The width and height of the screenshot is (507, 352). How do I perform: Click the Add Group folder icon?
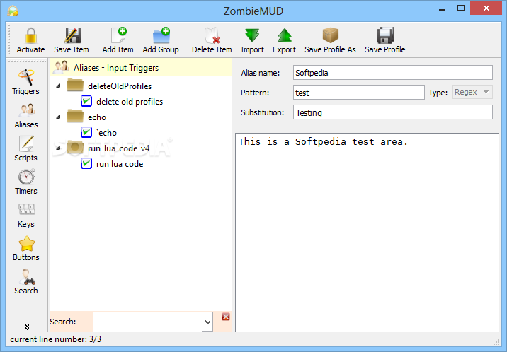[161, 35]
